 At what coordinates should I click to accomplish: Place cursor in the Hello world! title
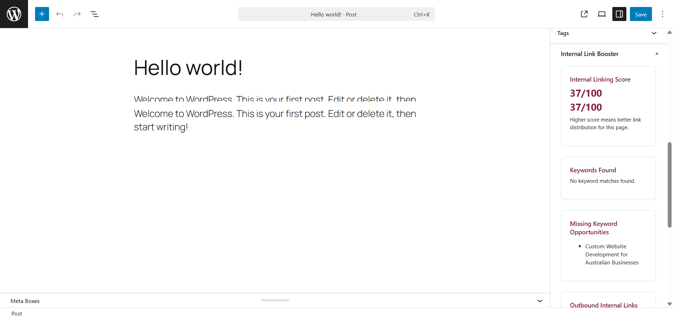(188, 68)
